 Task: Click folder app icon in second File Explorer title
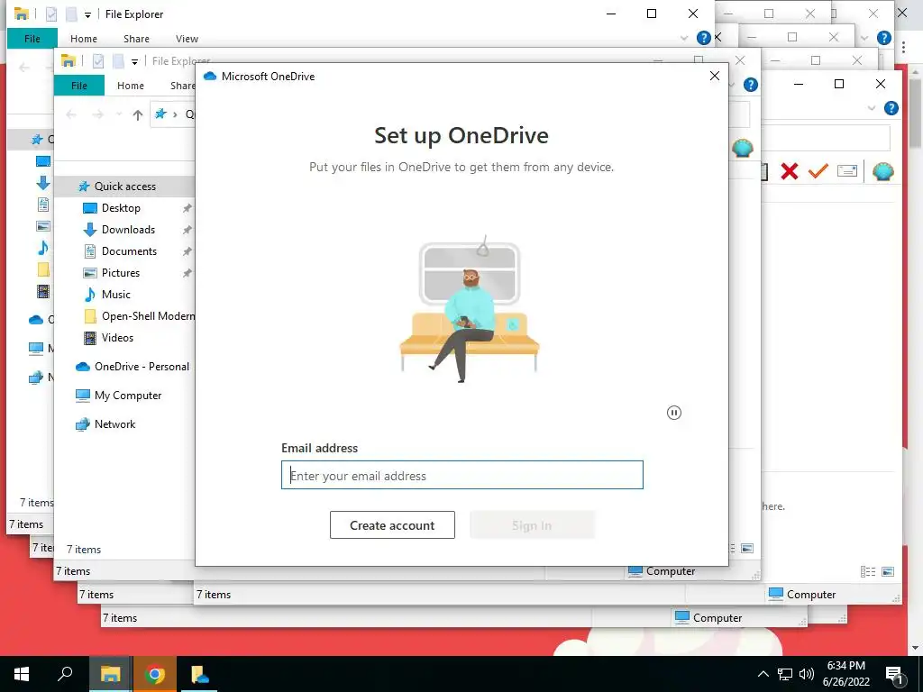69,60
